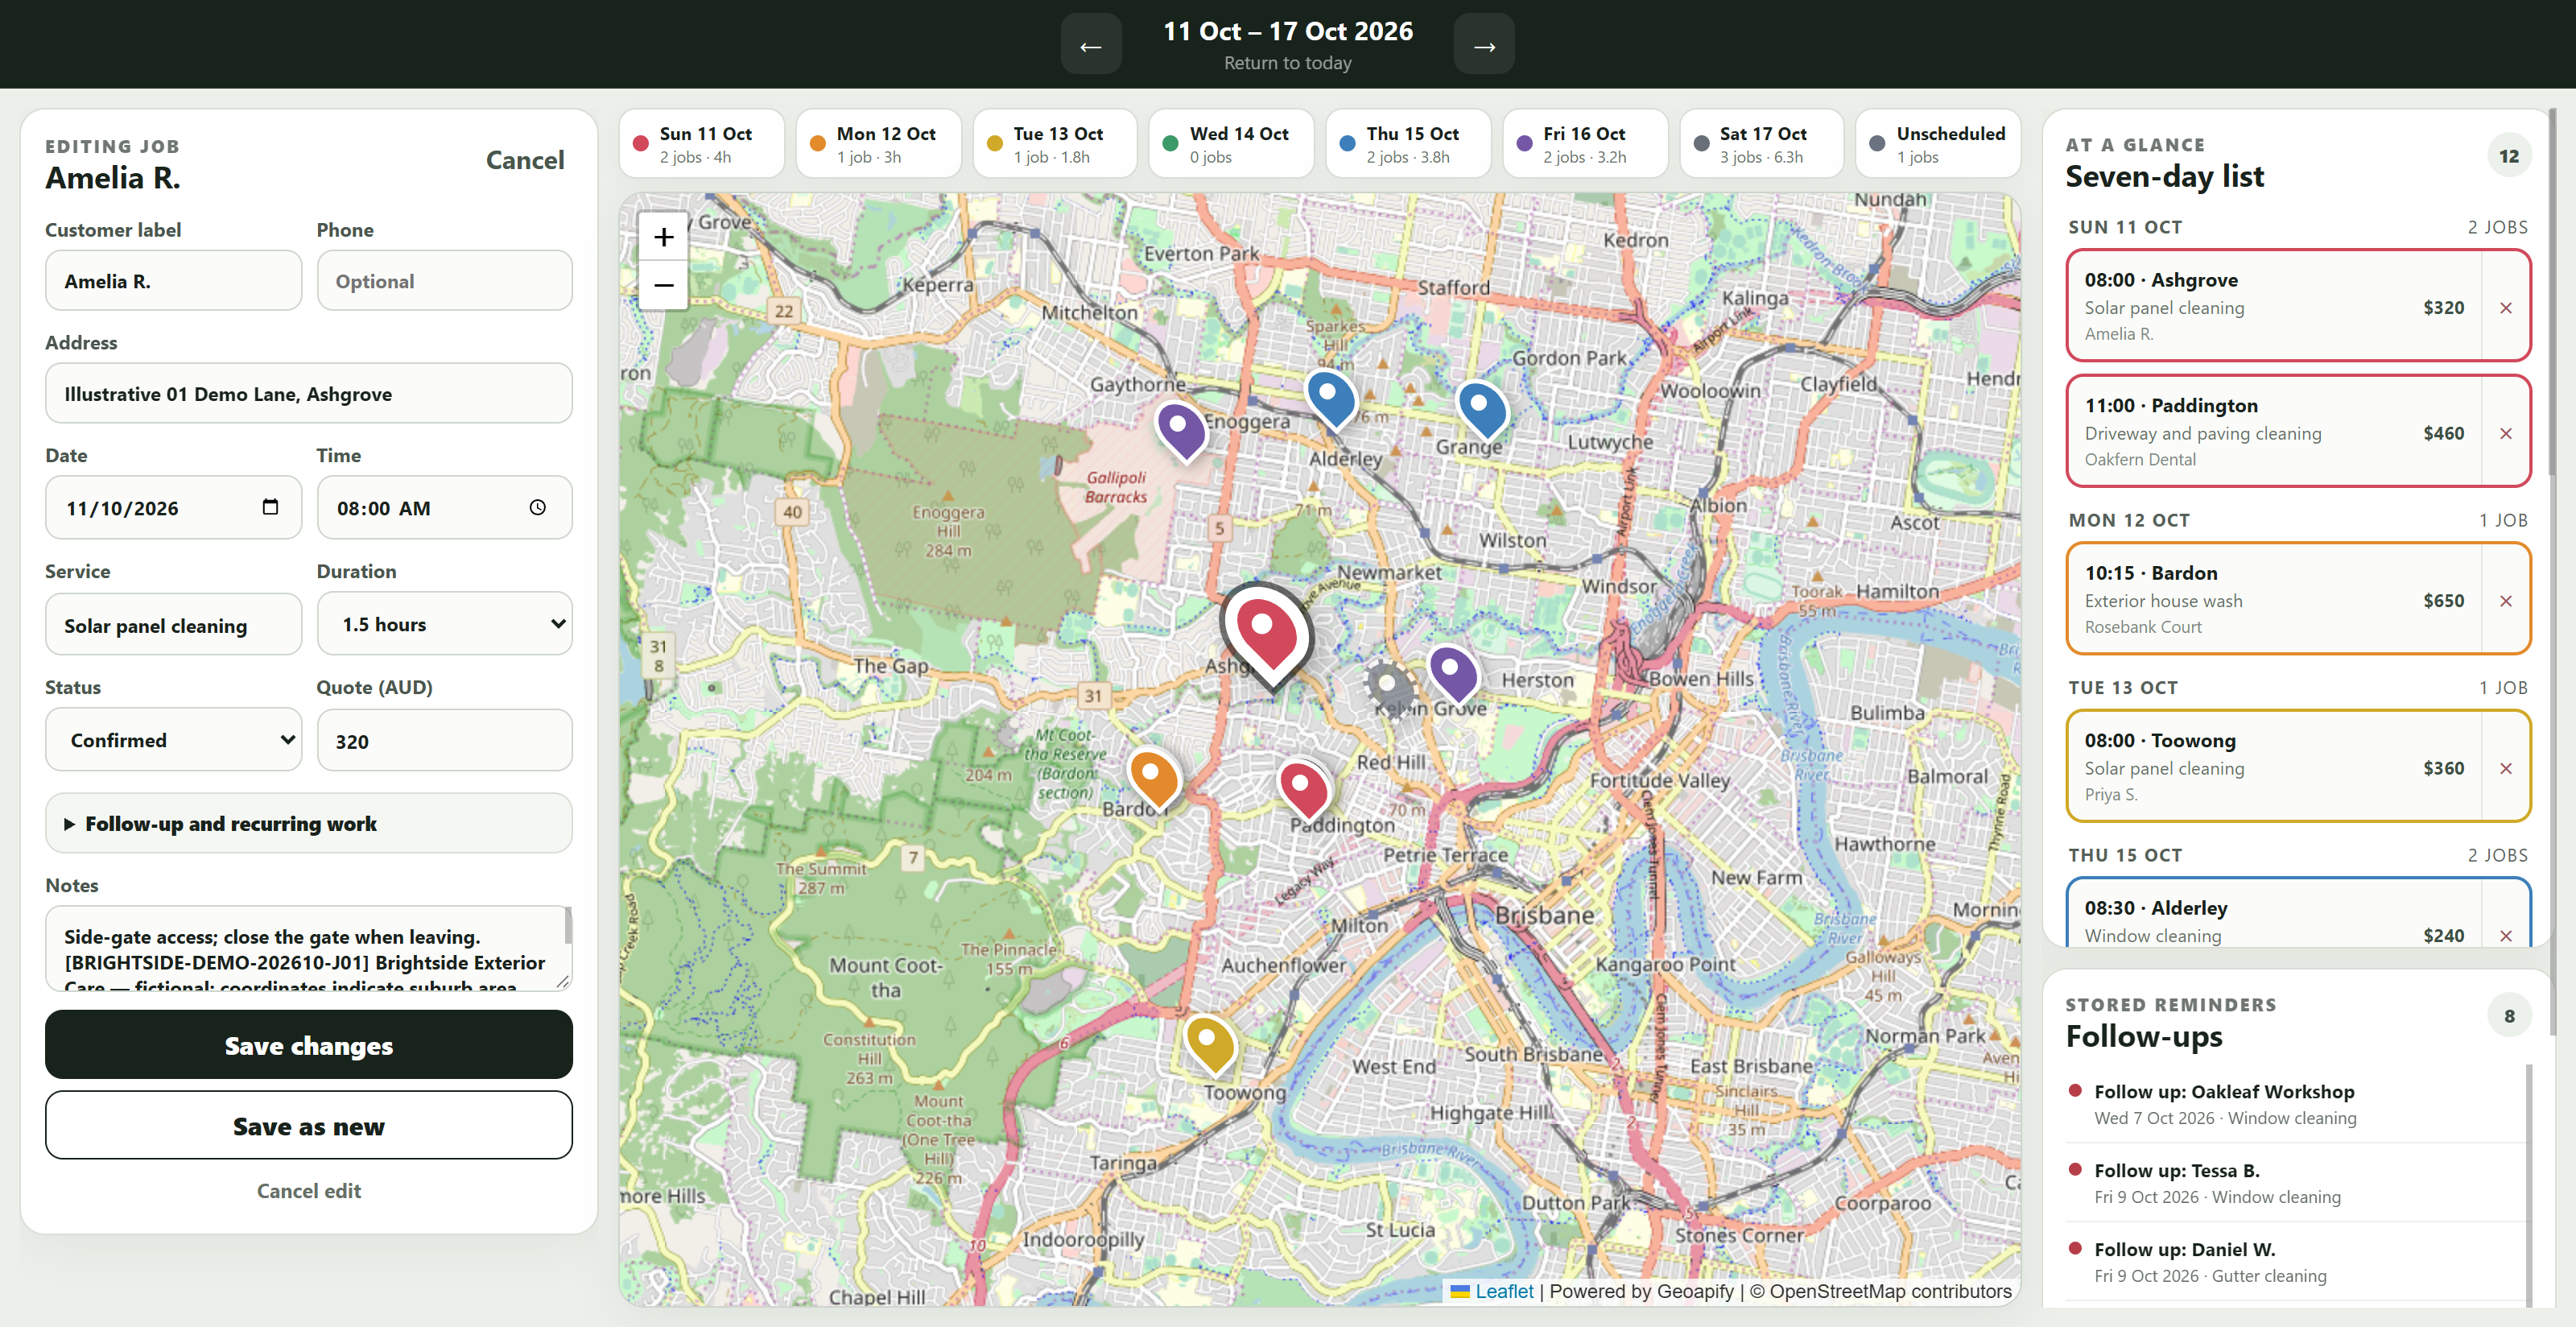
Task: Remove the 08:00 Toowong job
Action: [x=2506, y=768]
